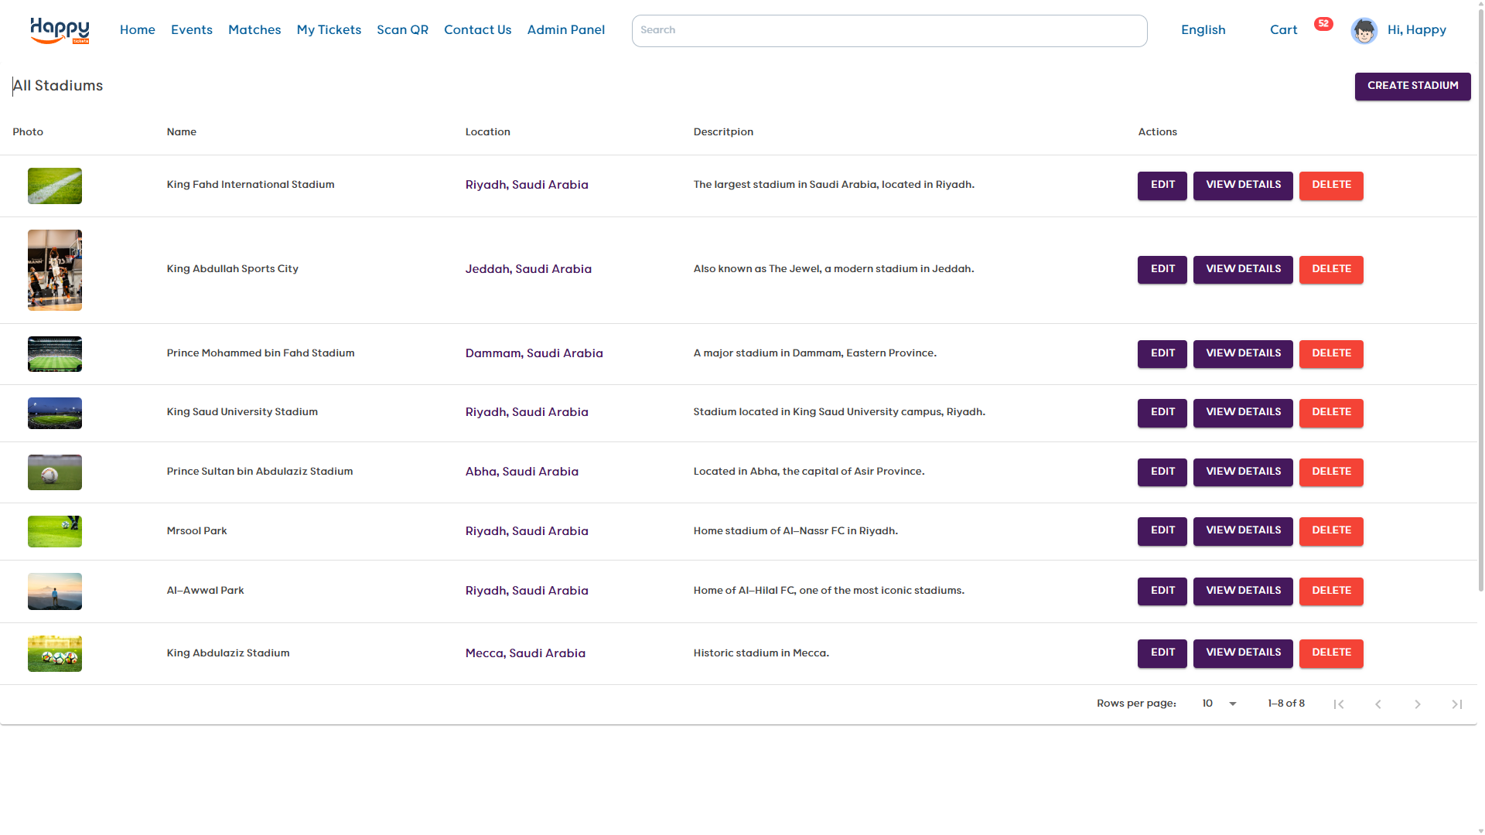Jump to the last page arrow

(1457, 704)
